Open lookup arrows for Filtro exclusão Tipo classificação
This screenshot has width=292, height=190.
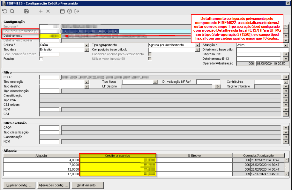286,133
